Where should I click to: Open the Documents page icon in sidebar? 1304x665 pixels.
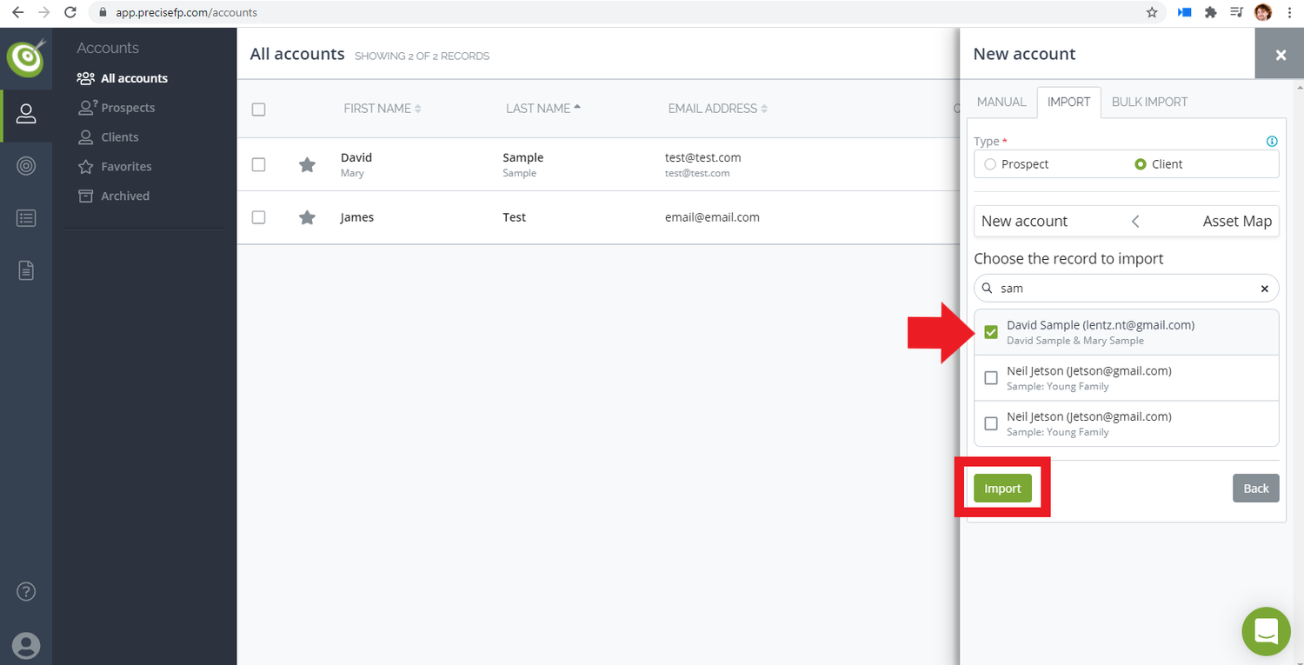(x=26, y=270)
